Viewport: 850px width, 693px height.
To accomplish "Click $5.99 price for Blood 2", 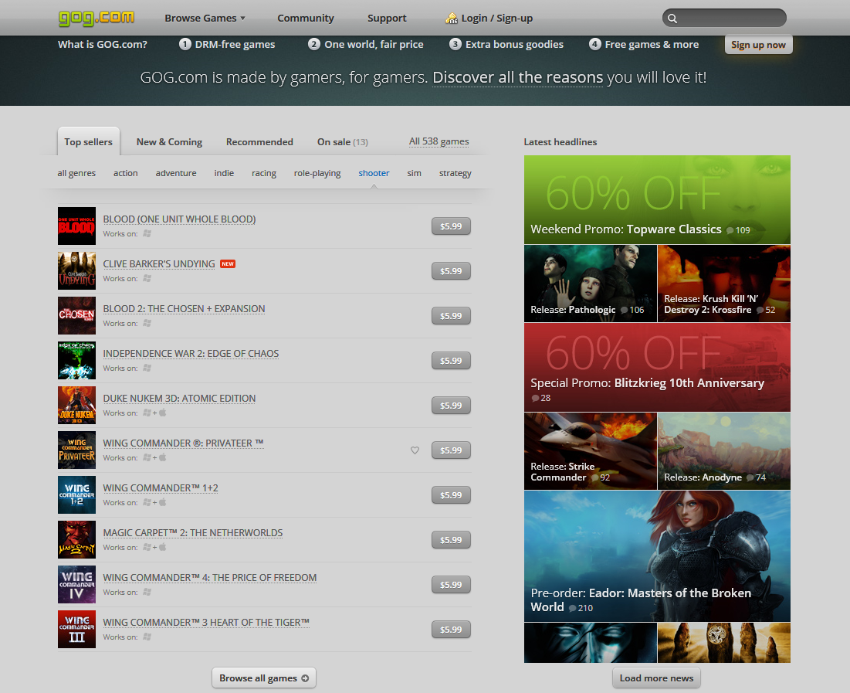I will click(x=451, y=316).
